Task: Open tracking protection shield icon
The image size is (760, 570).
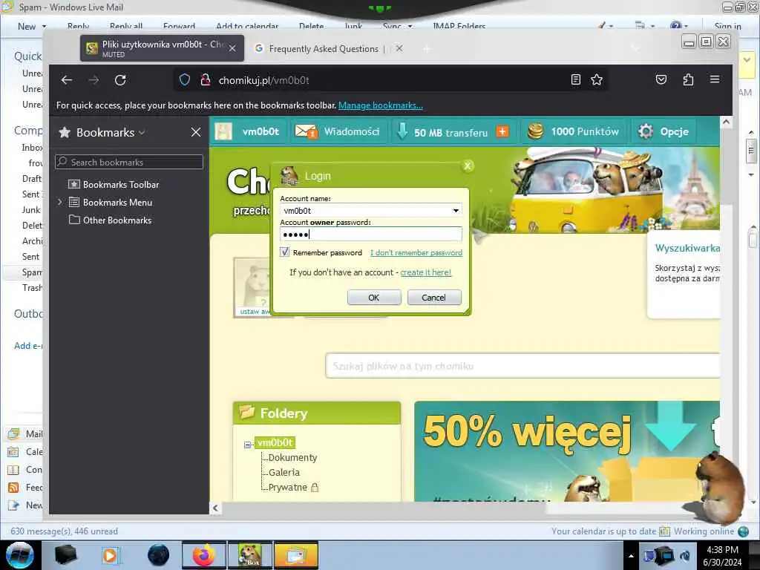Action: (x=185, y=80)
